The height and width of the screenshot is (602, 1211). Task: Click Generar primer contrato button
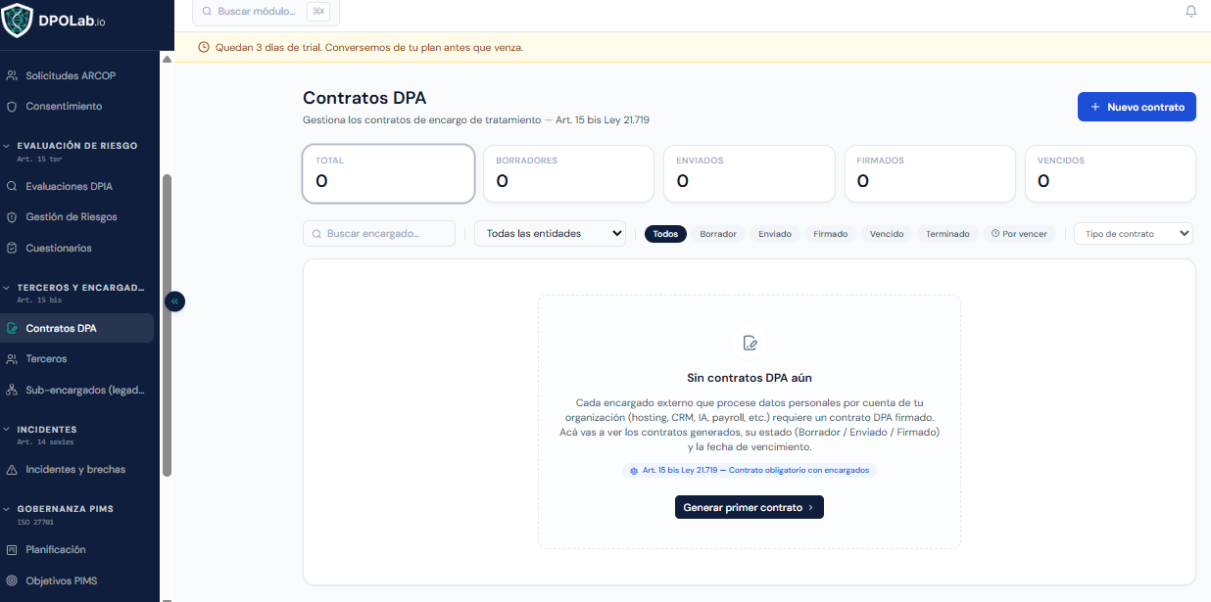pyautogui.click(x=750, y=507)
